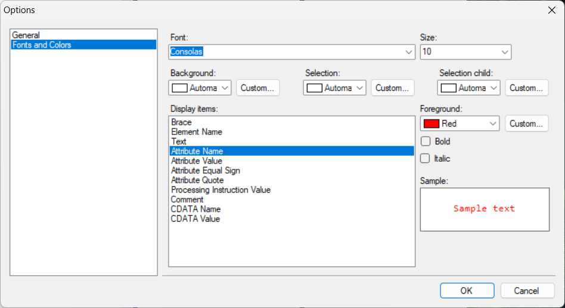Viewport: 565px width, 308px height.
Task: Select Element Name in Display items
Action: click(291, 132)
